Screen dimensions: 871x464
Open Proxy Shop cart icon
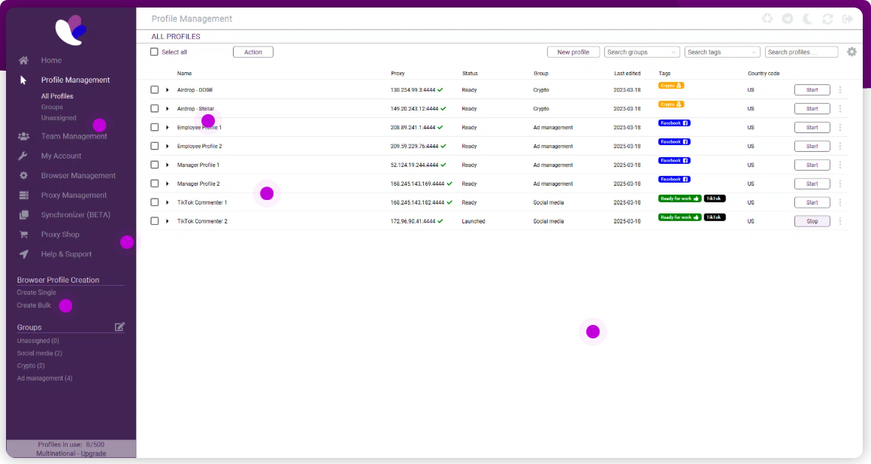[x=23, y=235]
